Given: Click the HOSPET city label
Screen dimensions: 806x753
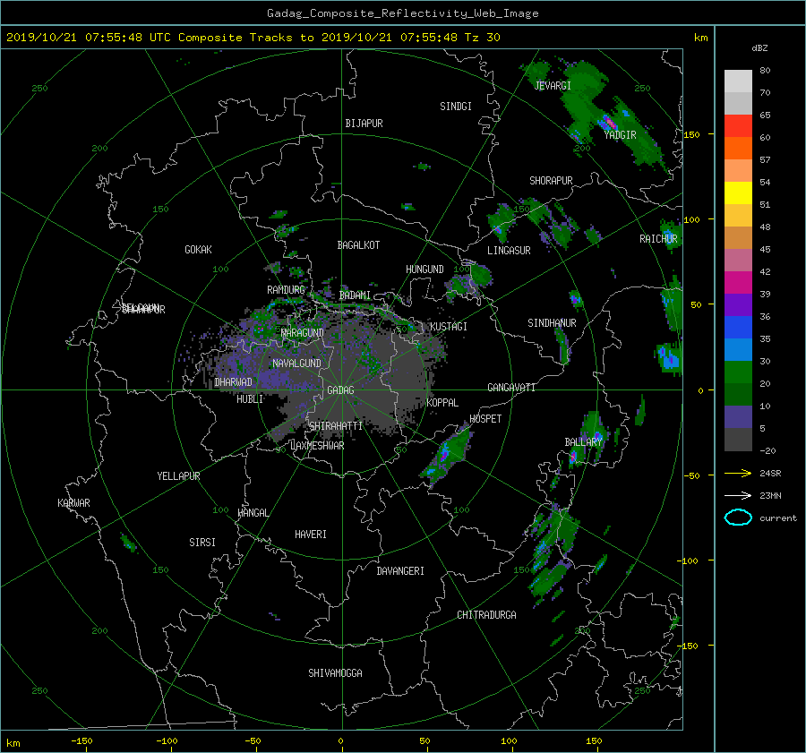Looking at the screenshot, I should point(485,419).
